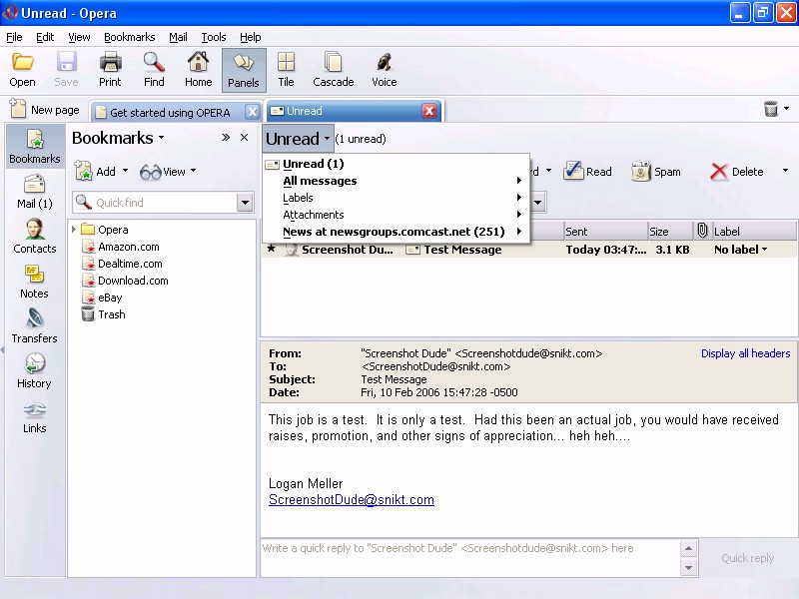Expand the Opera bookmarks folder
799x599 pixels.
74,230
